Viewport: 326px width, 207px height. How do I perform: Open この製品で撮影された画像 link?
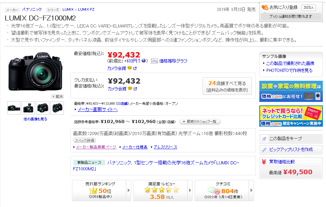point(290,63)
